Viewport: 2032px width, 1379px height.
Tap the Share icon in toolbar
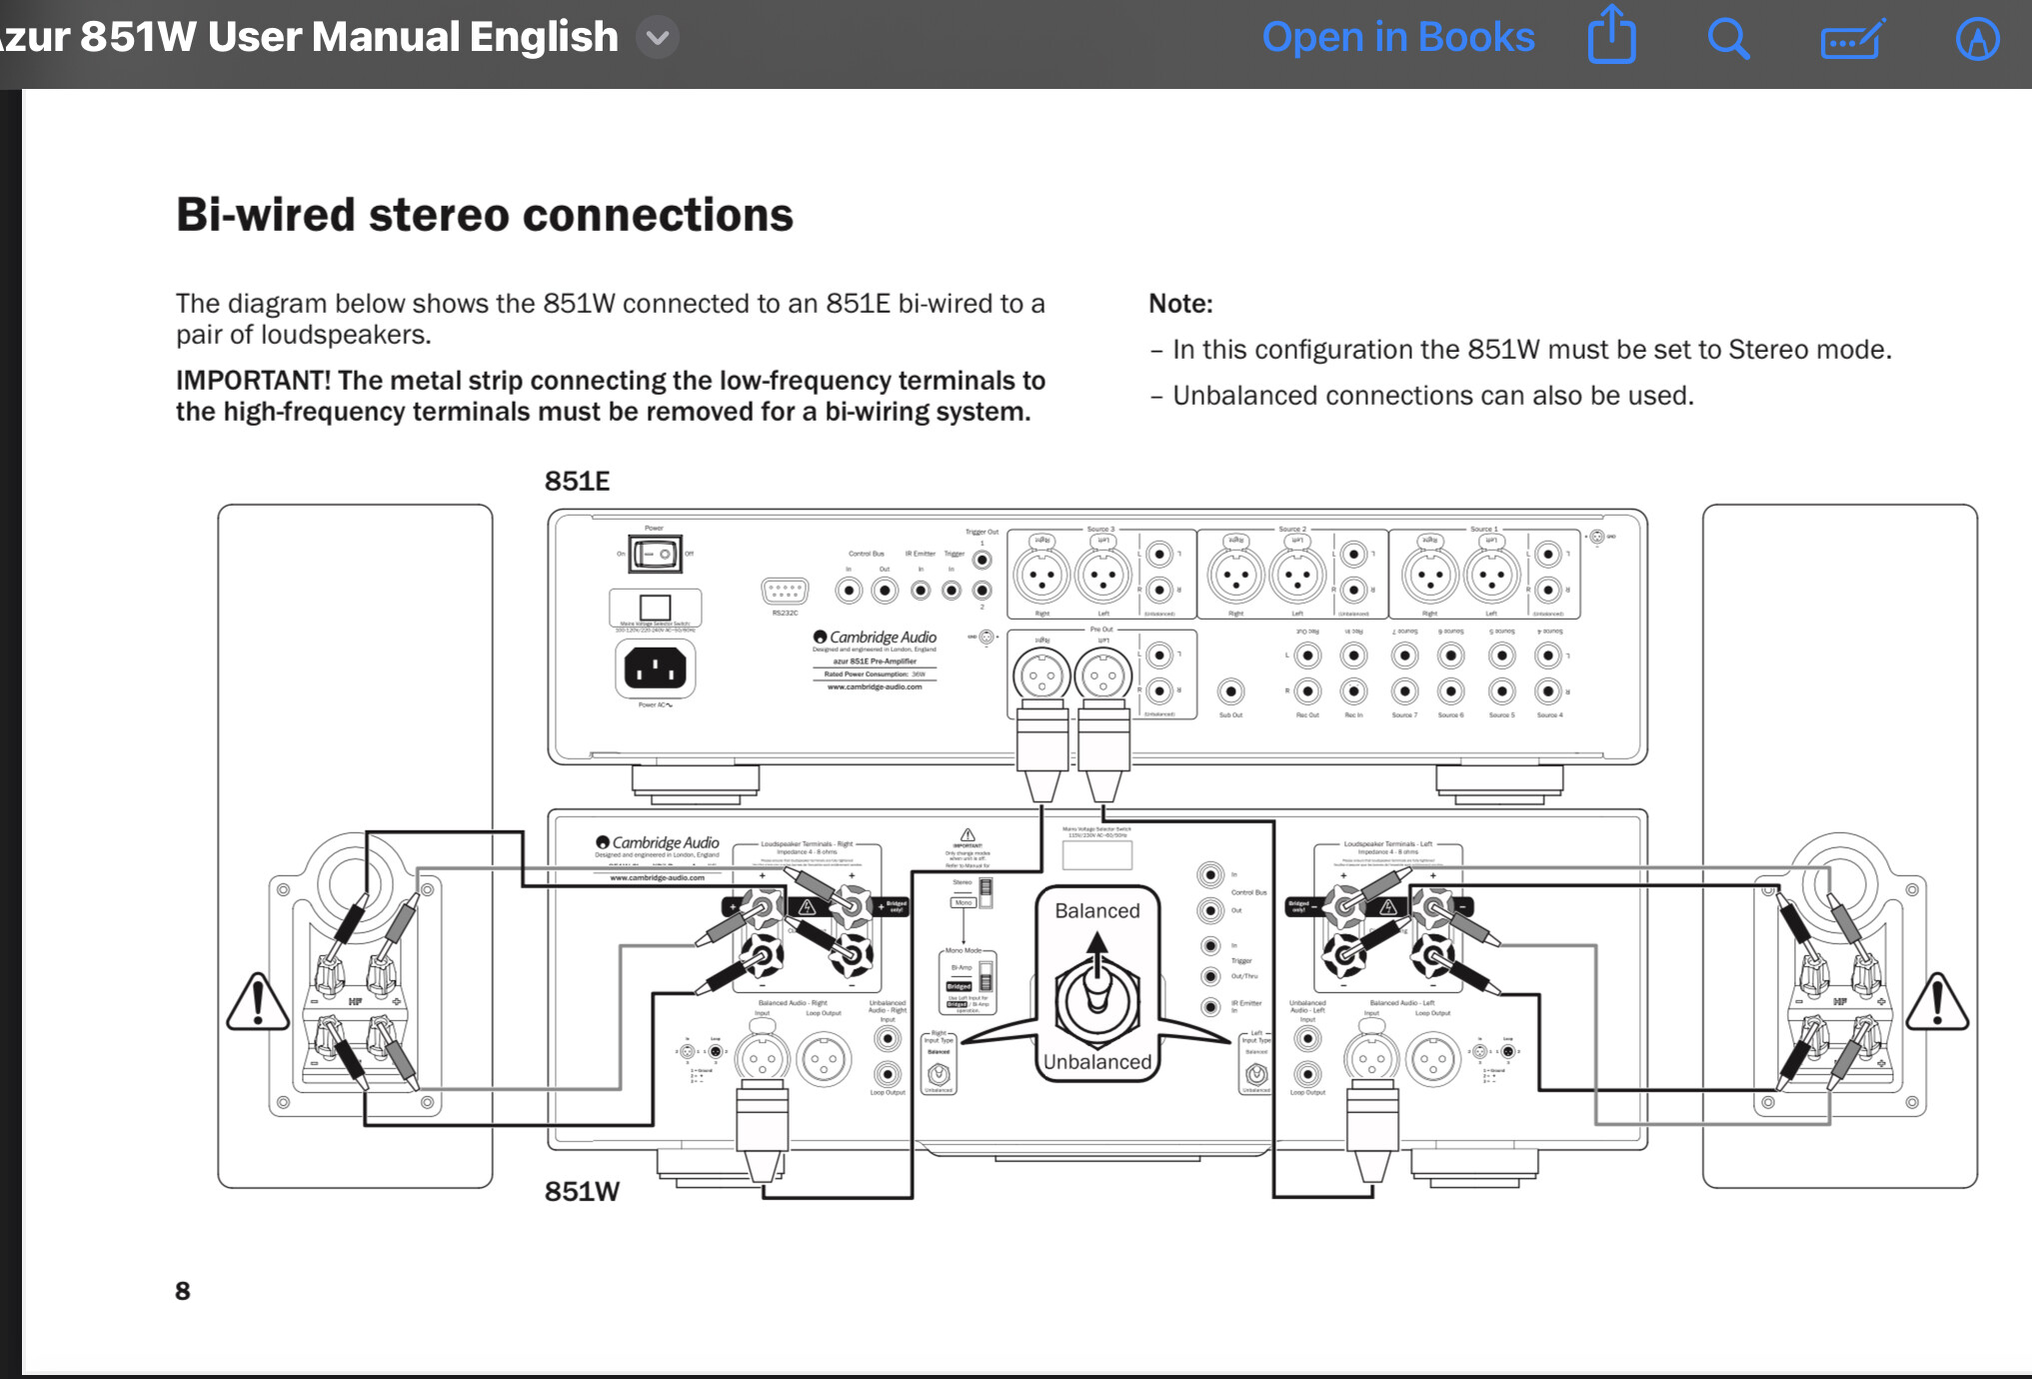[1611, 35]
